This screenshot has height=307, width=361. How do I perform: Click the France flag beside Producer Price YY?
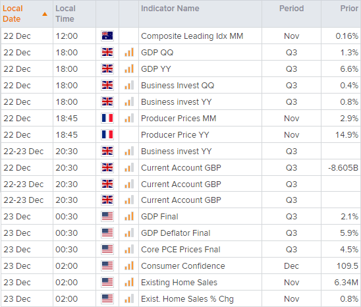tap(107, 134)
